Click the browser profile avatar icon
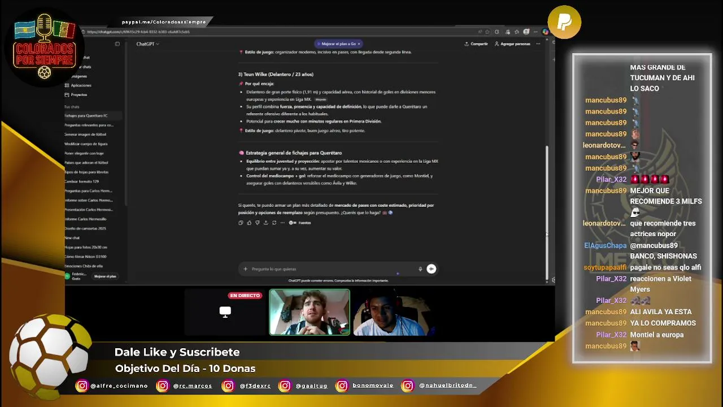The image size is (723, 407). (x=526, y=32)
